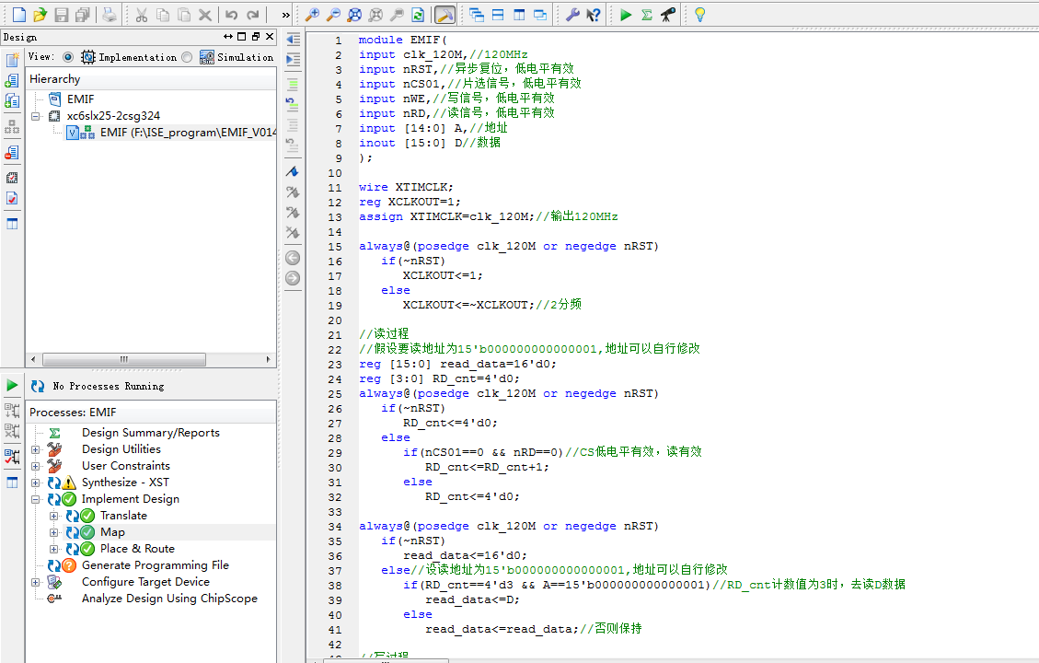Click the green Run process arrow in Processes panel
The height and width of the screenshot is (663, 1039).
click(x=12, y=385)
